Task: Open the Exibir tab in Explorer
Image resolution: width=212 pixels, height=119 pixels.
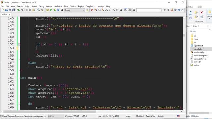Action: point(200,7)
